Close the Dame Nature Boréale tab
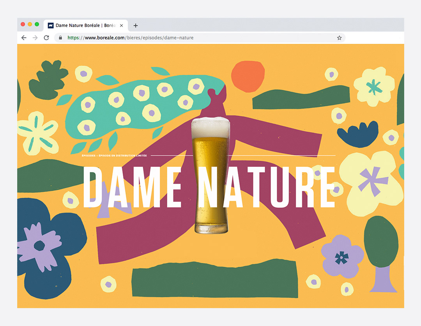Screen dimensions: 421x326 pyautogui.click(x=121, y=25)
